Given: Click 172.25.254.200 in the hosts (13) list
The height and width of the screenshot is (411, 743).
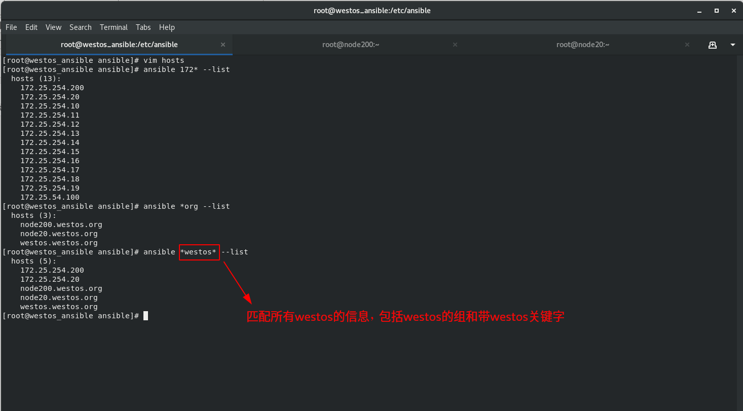Looking at the screenshot, I should [x=52, y=88].
